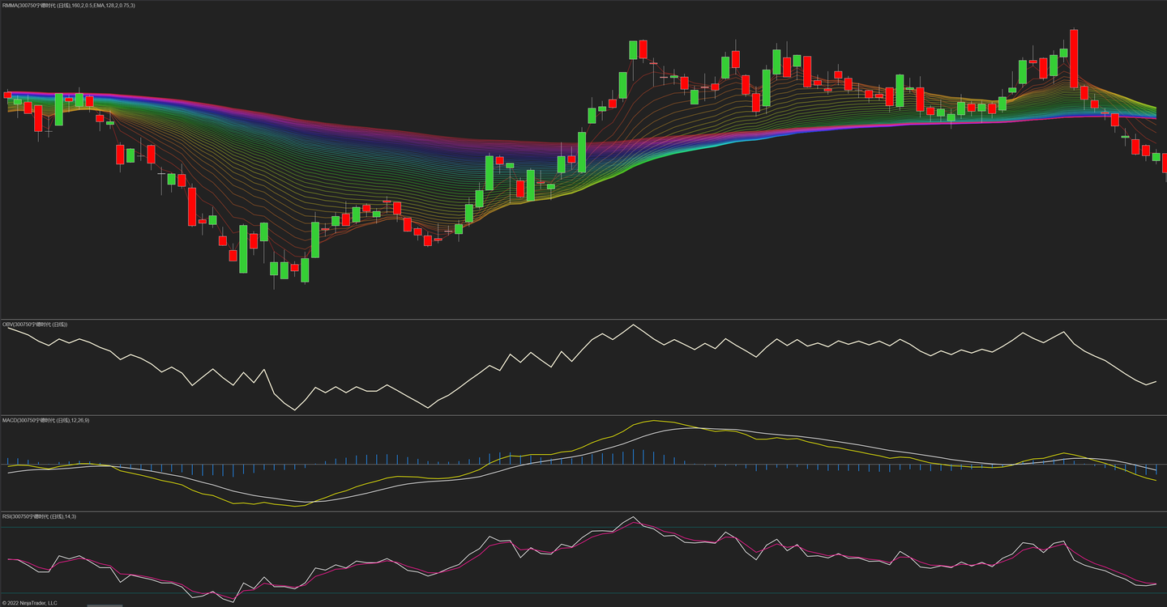
Task: Click the © 2022 NinjaTrader, LLC text
Action: pos(29,603)
